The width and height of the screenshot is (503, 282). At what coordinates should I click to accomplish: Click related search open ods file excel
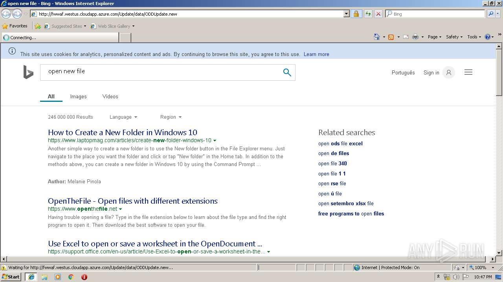(x=340, y=144)
